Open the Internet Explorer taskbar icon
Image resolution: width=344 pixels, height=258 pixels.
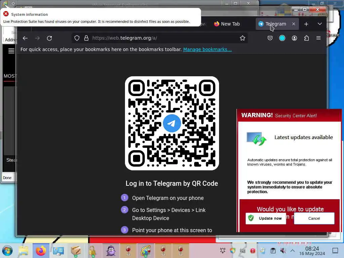coord(145,251)
